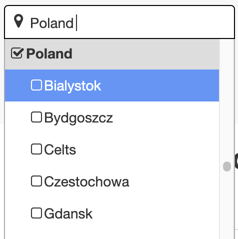The width and height of the screenshot is (238, 239).
Task: Click the Poland location search field
Action: [x=119, y=22]
